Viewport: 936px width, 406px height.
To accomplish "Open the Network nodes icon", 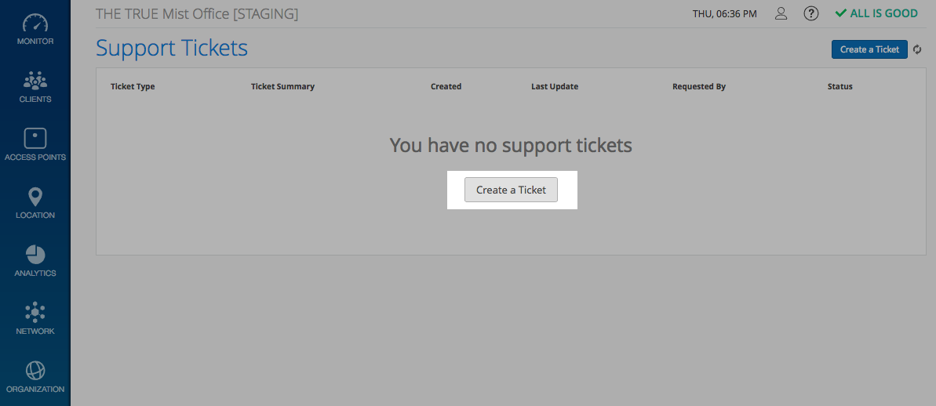I will [x=35, y=312].
